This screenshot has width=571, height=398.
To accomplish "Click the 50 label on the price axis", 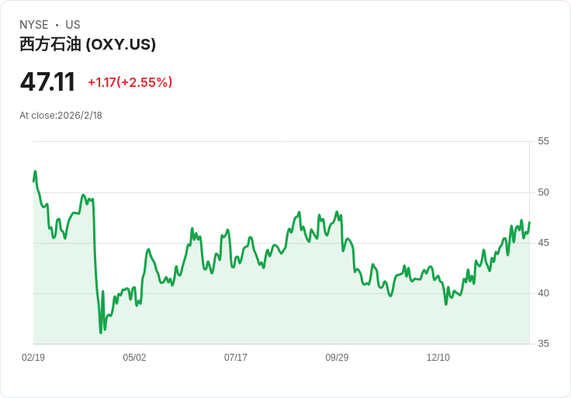I will (544, 192).
